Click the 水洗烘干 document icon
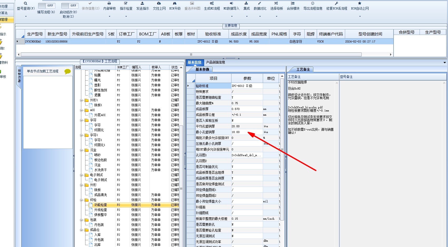448x247 pixels. 91,170
